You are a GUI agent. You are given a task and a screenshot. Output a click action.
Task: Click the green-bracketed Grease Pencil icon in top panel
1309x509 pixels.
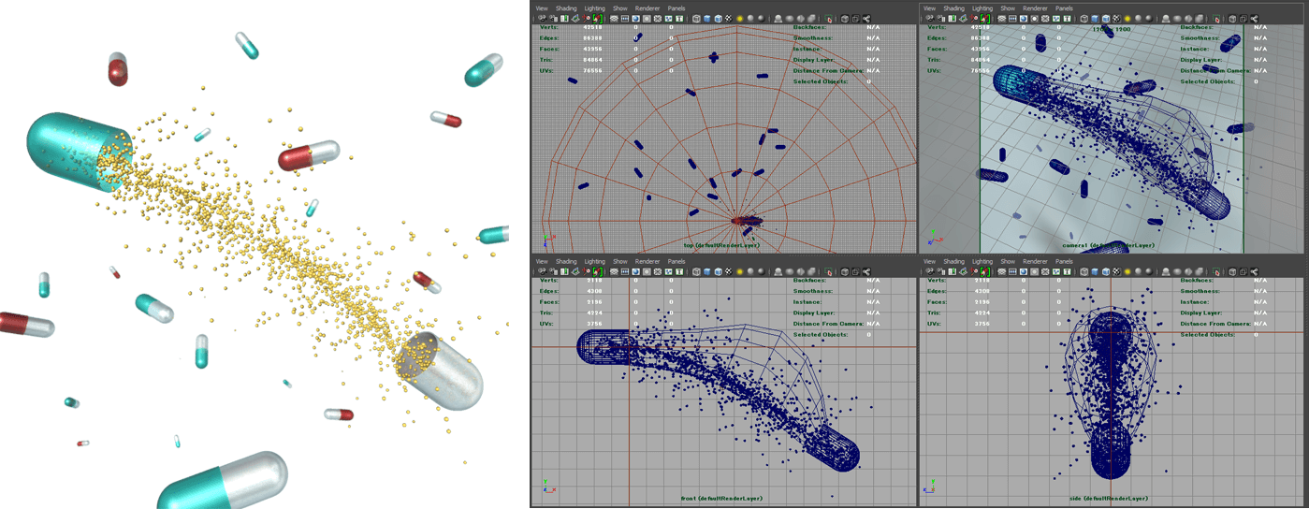597,19
